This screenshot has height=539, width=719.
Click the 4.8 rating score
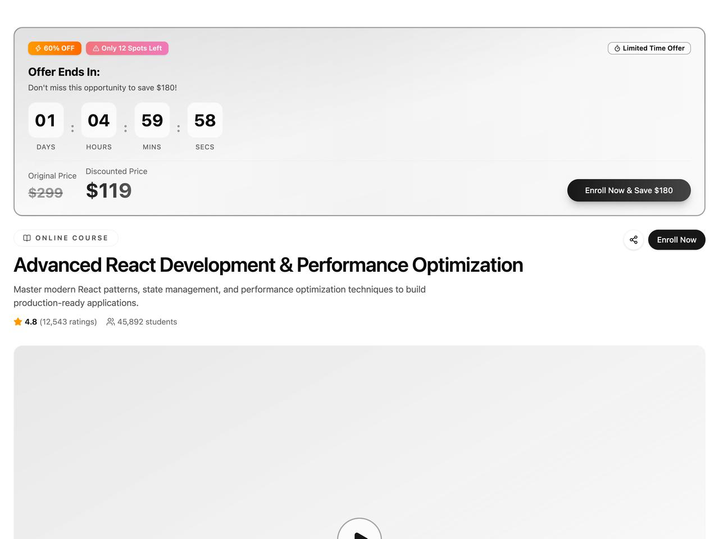tap(31, 322)
